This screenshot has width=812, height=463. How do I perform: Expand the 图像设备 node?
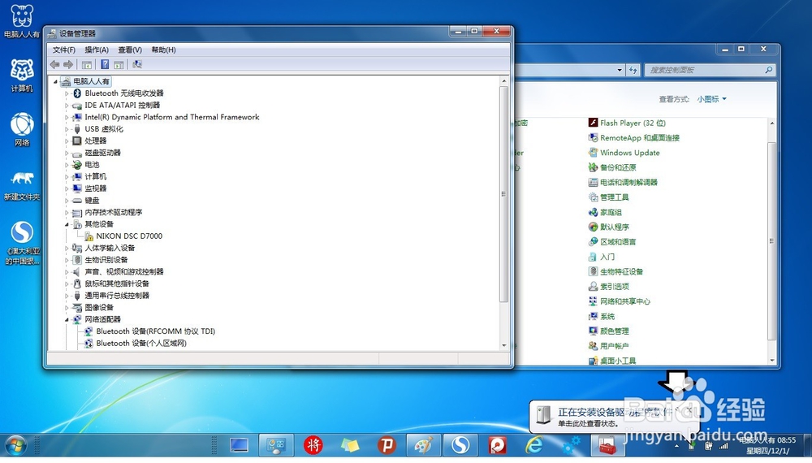[x=67, y=308]
